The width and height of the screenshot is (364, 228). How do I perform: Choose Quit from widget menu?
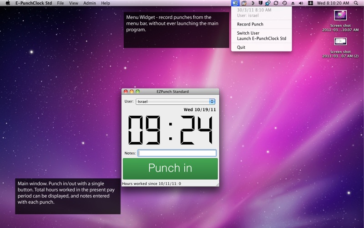pyautogui.click(x=261, y=47)
